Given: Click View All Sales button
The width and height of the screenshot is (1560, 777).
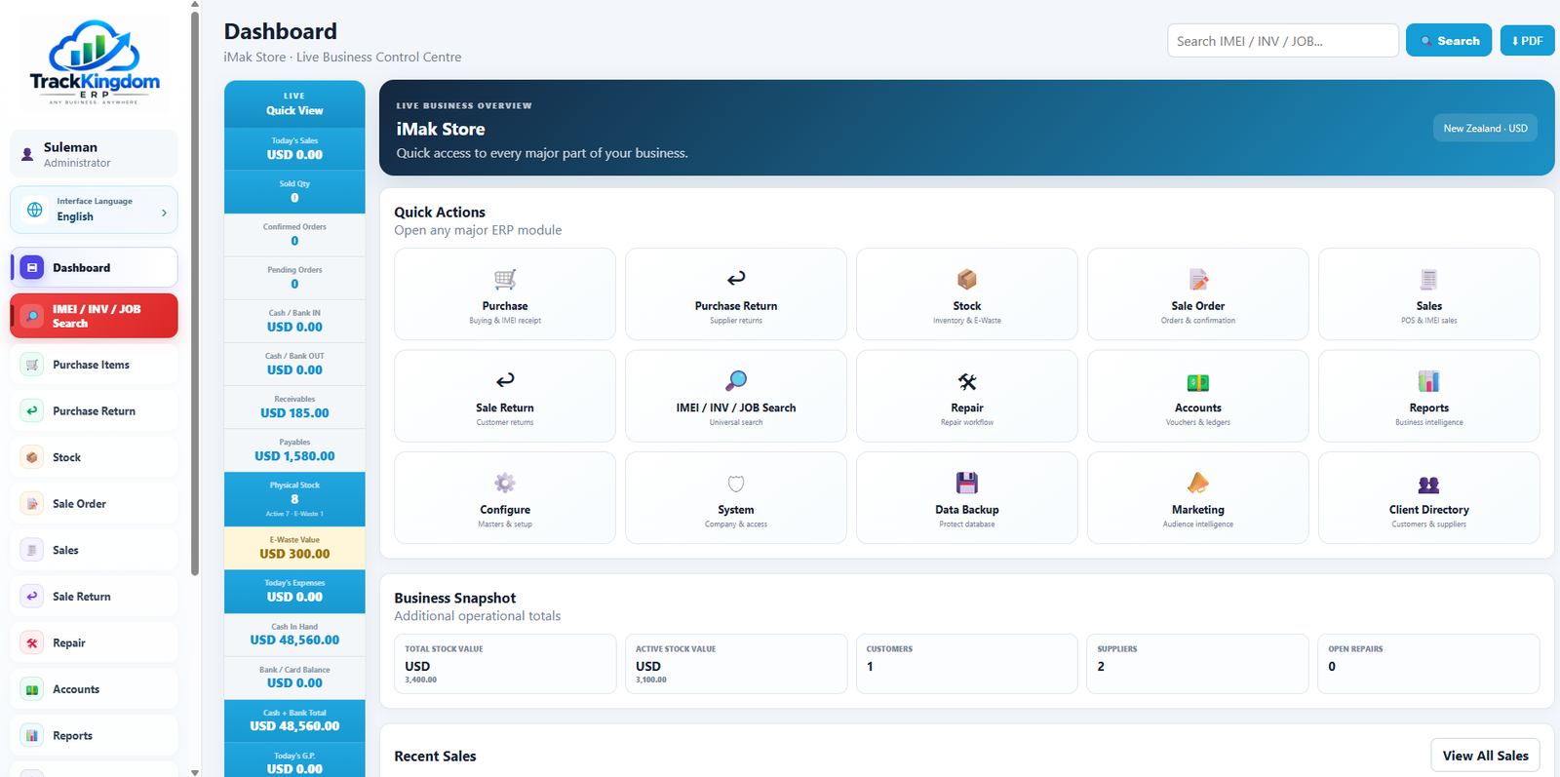Looking at the screenshot, I should click(1485, 756).
